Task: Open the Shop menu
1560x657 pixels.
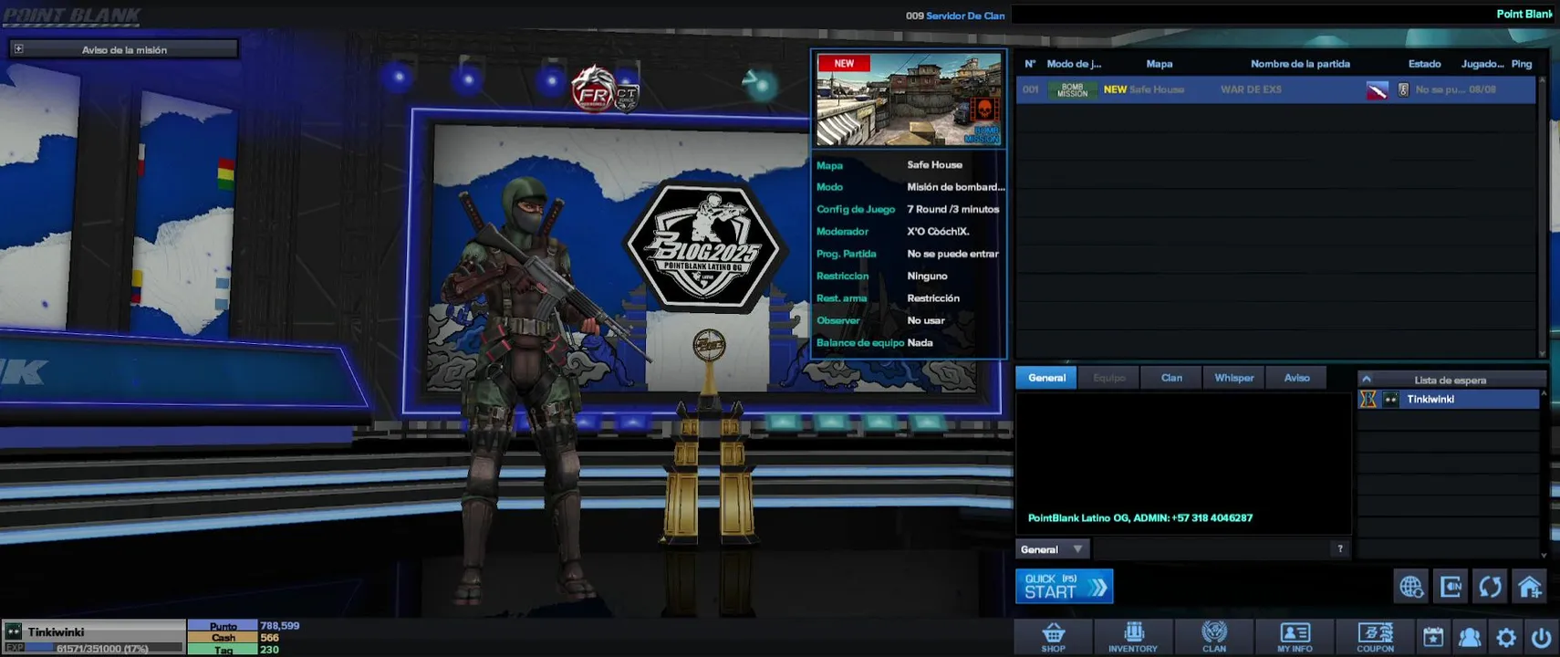Action: click(x=1053, y=637)
